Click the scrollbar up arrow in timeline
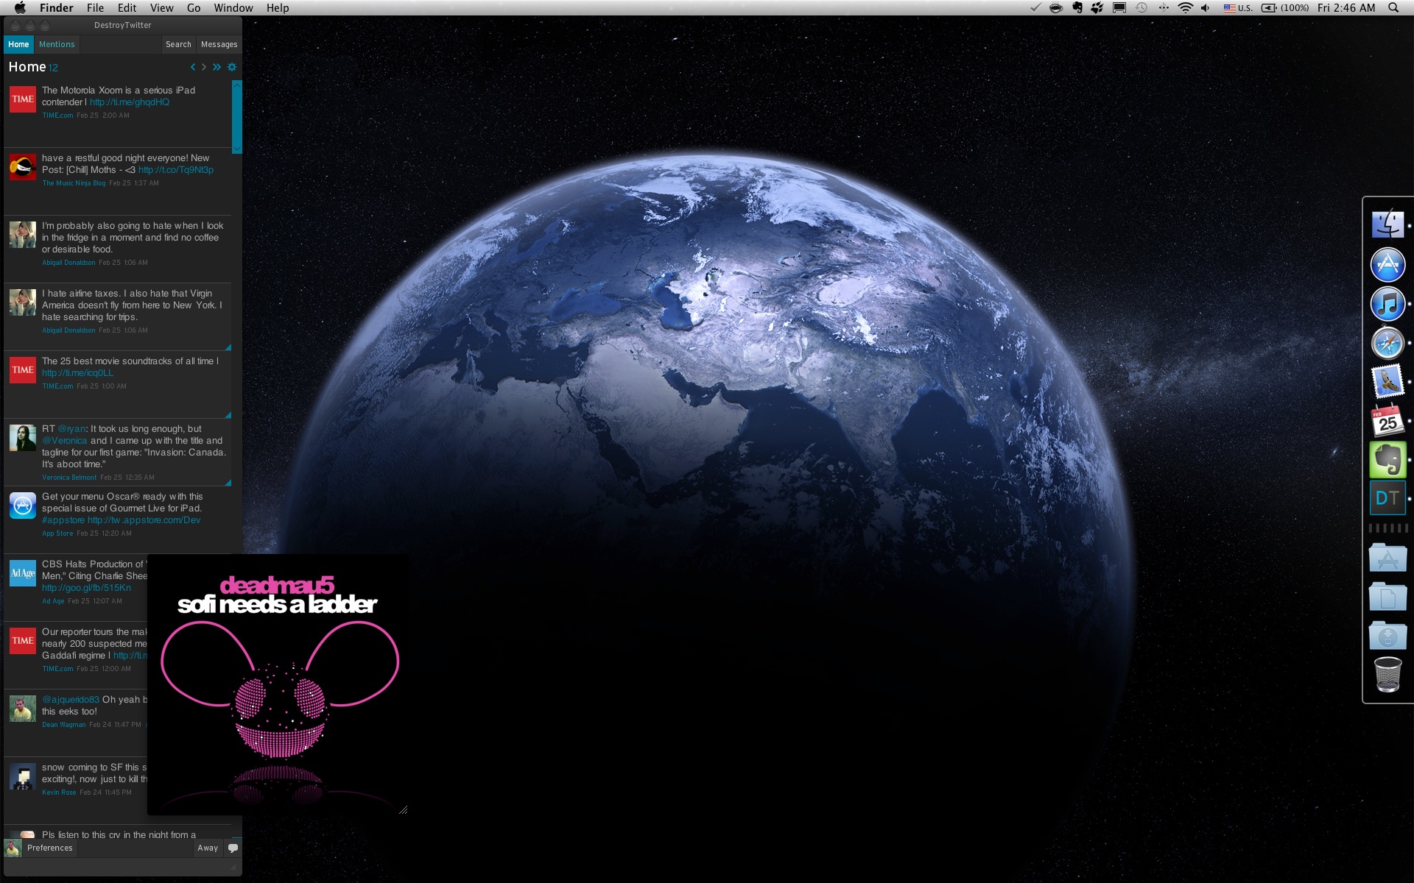Screen dimensions: 1414x883 click(237, 85)
